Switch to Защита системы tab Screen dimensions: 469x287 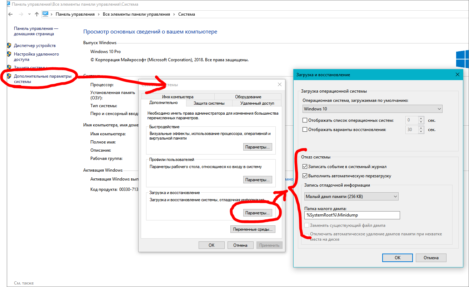tap(209, 103)
